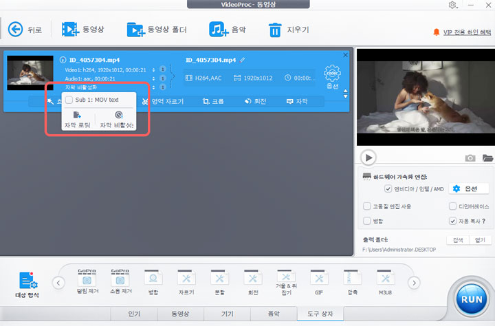Viewport: 495px width, 326px height.
Task: Switch to 도구 상자 tab
Action: click(320, 314)
